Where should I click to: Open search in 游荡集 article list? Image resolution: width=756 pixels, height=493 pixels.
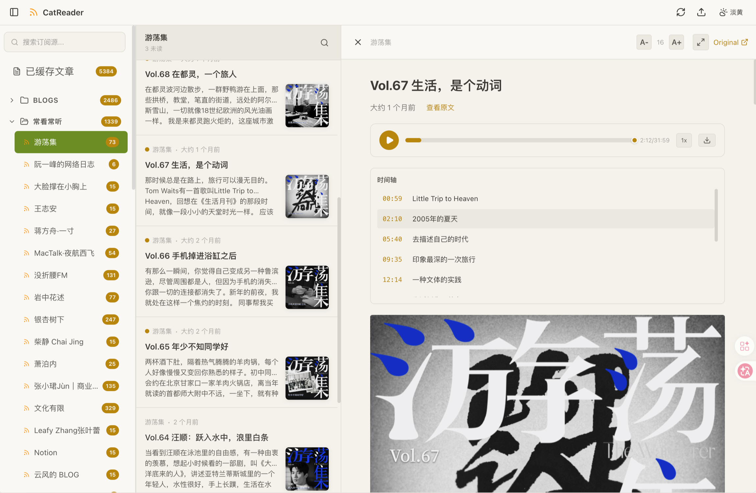324,43
